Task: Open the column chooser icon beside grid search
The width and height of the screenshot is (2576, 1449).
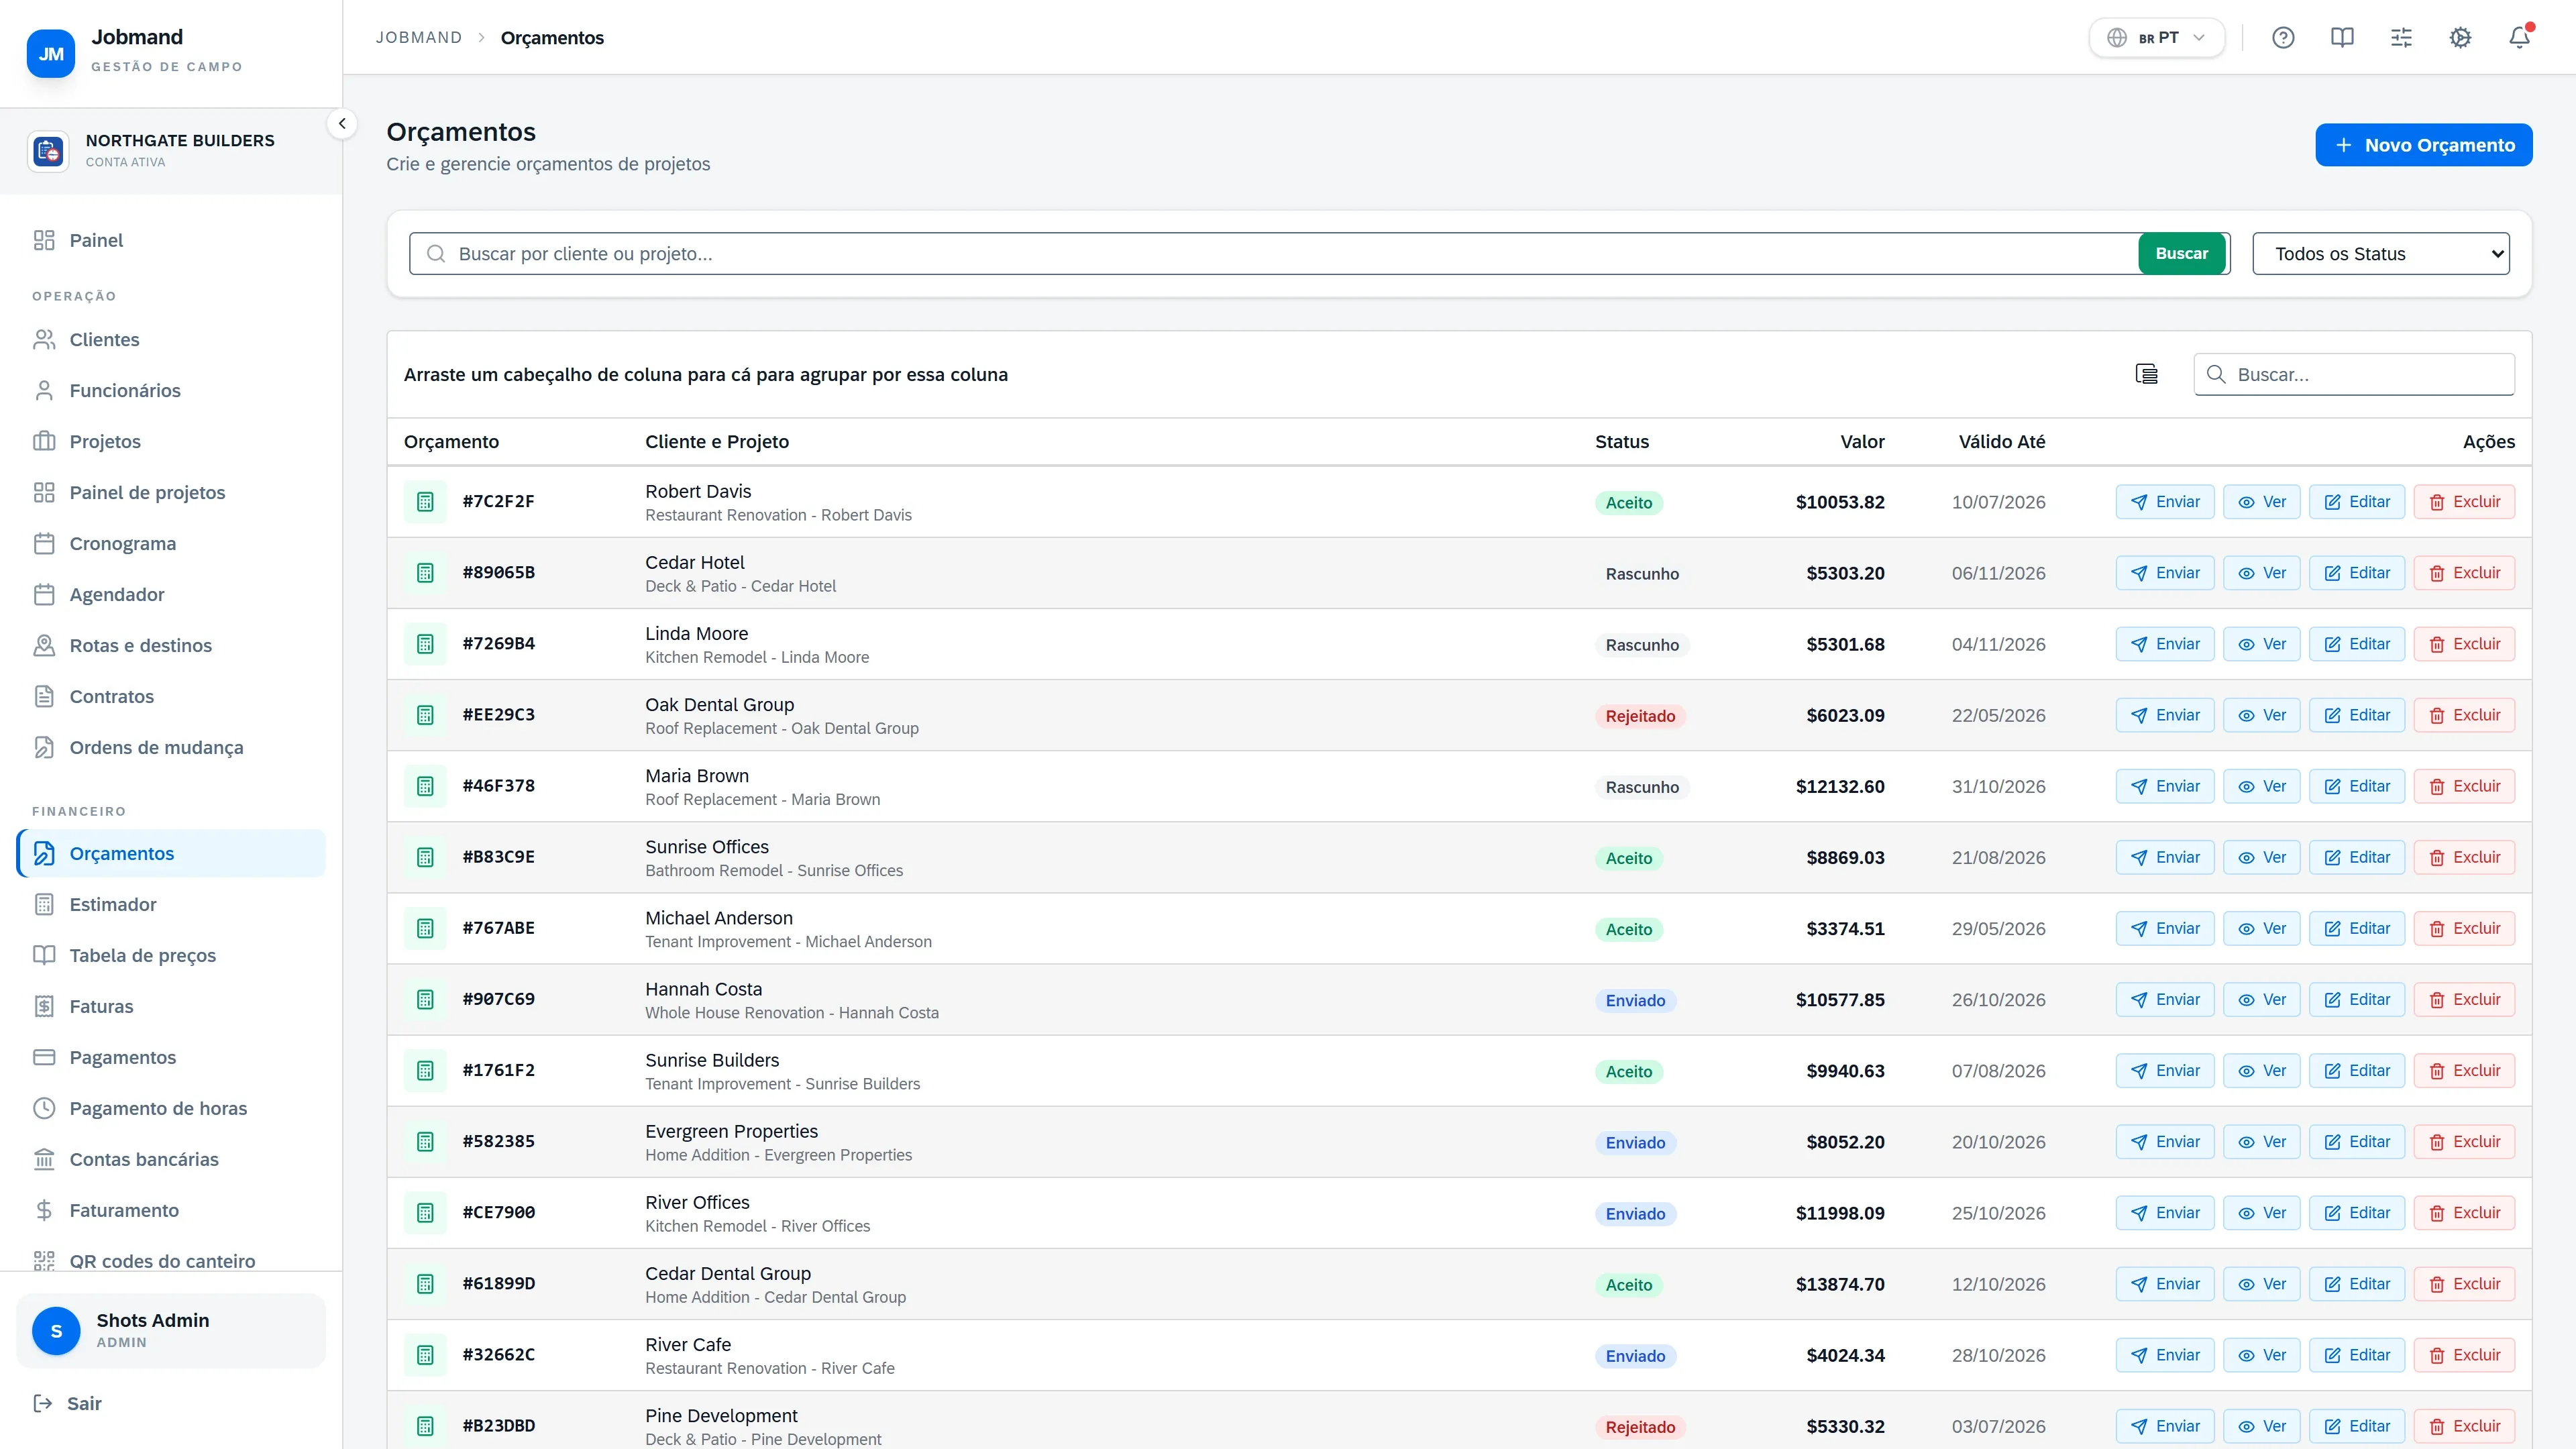Action: [x=2146, y=374]
